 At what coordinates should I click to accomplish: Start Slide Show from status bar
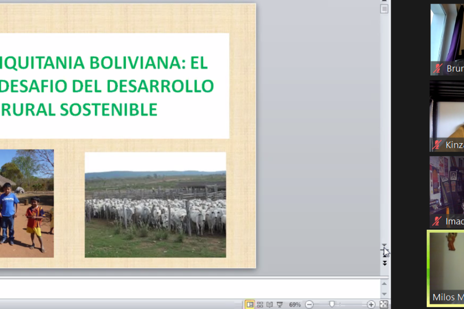tap(279, 304)
